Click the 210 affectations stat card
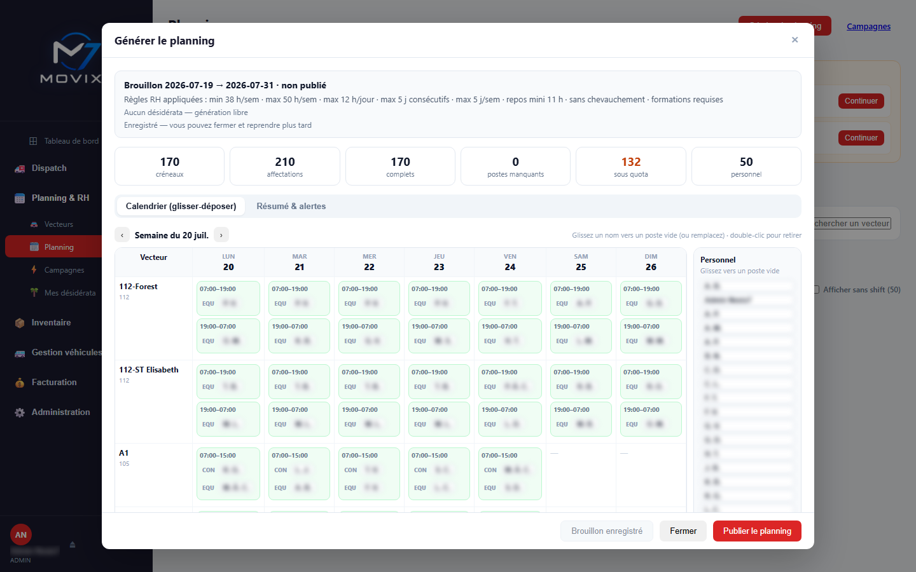Viewport: 916px width, 572px height. point(285,167)
